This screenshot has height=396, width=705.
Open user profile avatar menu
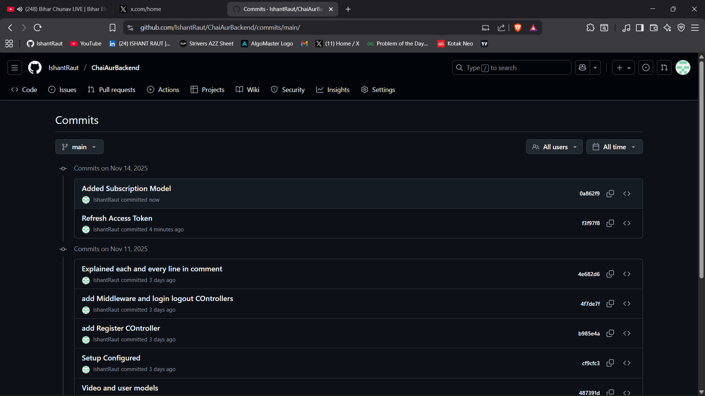683,67
